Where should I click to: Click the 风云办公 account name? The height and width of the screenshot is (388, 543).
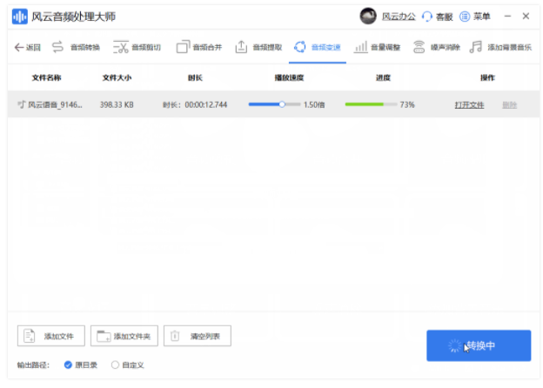point(399,17)
